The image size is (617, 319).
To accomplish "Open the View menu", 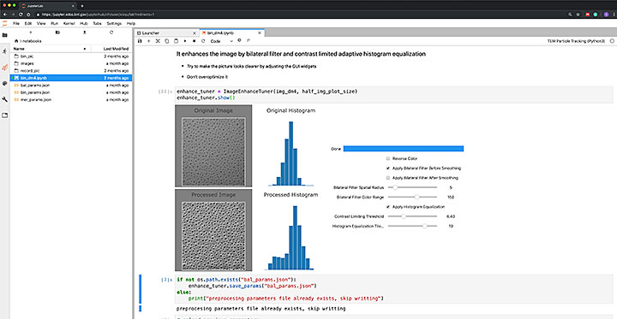I will pos(41,24).
